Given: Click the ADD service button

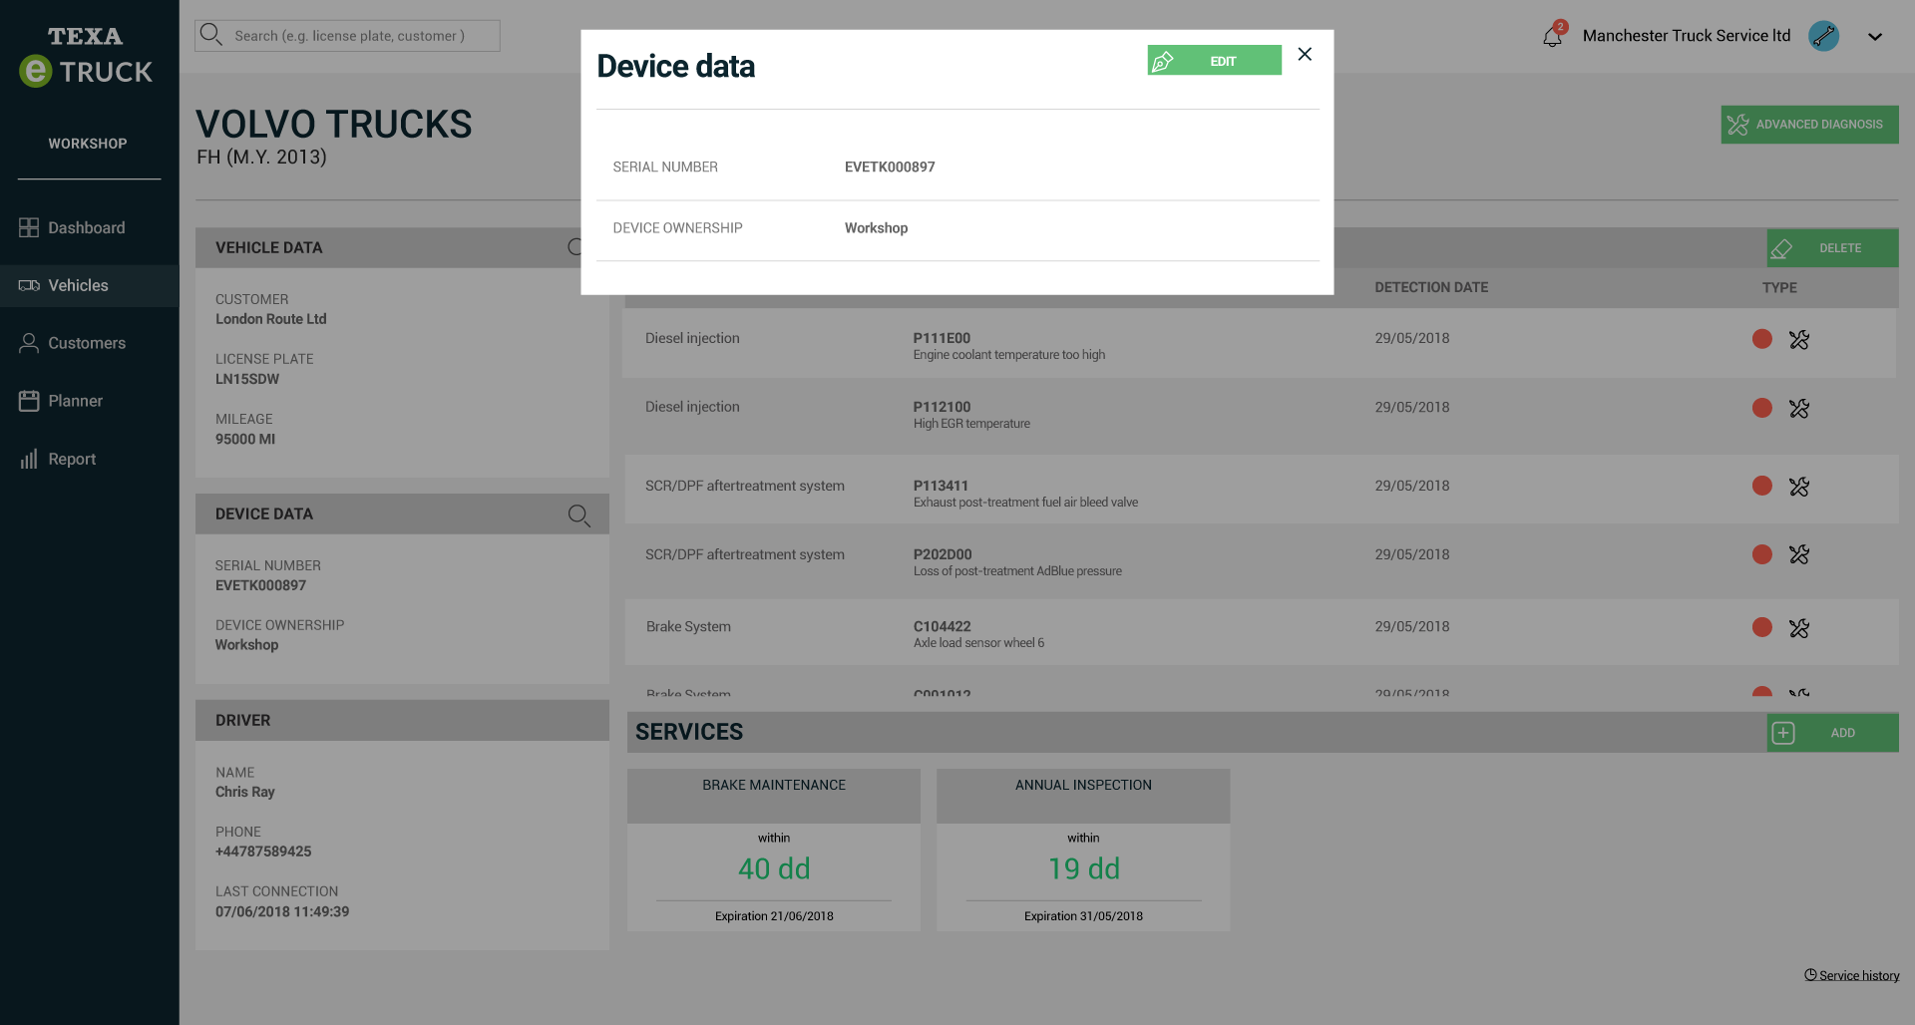Looking at the screenshot, I should click(1832, 733).
